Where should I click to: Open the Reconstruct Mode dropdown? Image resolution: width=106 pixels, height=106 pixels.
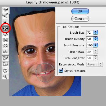click(x=95, y=64)
